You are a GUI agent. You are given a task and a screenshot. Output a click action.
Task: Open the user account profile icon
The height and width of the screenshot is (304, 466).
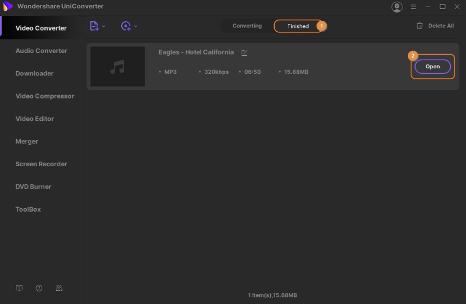[397, 7]
